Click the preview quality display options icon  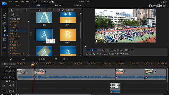[x=113, y=54]
